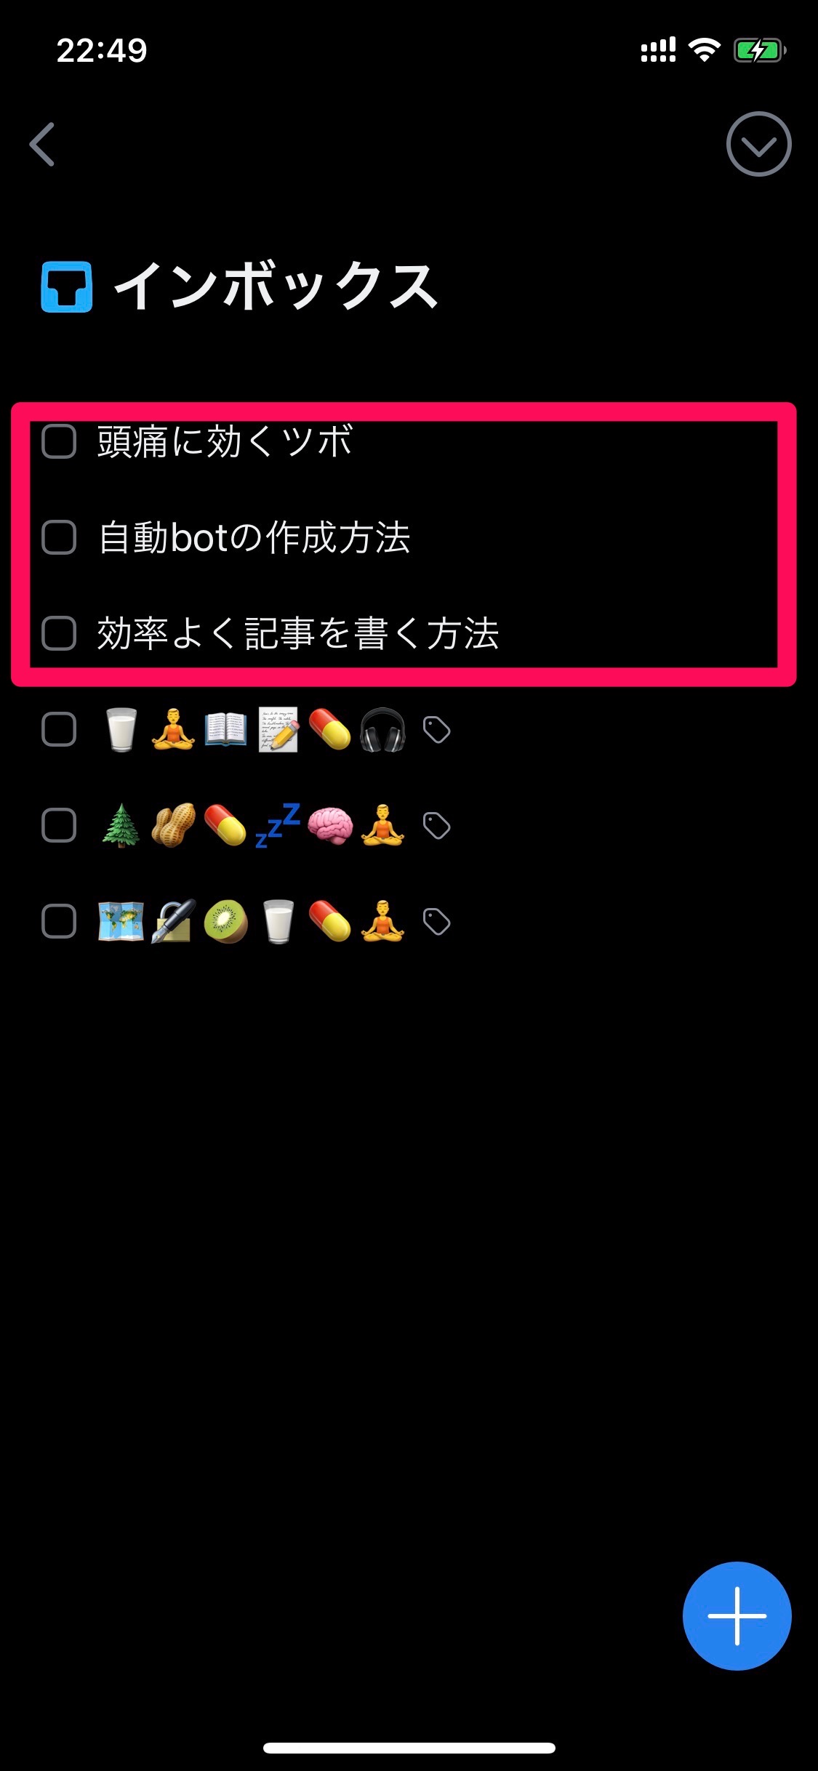Open the 効率よく記事を書く方法 to-do
818x1771 pixels.
[298, 633]
